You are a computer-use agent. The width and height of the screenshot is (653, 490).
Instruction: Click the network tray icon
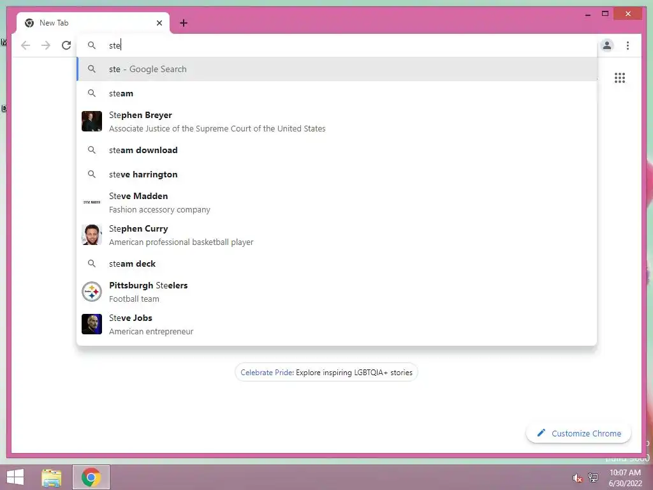(x=593, y=477)
